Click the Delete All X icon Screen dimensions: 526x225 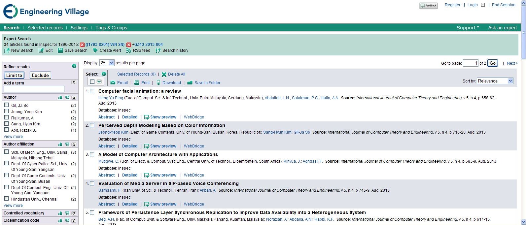pyautogui.click(x=164, y=75)
